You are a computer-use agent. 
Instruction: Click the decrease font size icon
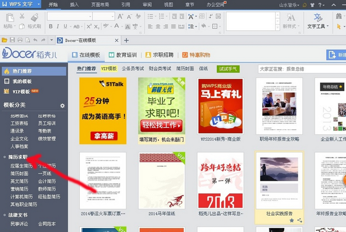coord(129,16)
